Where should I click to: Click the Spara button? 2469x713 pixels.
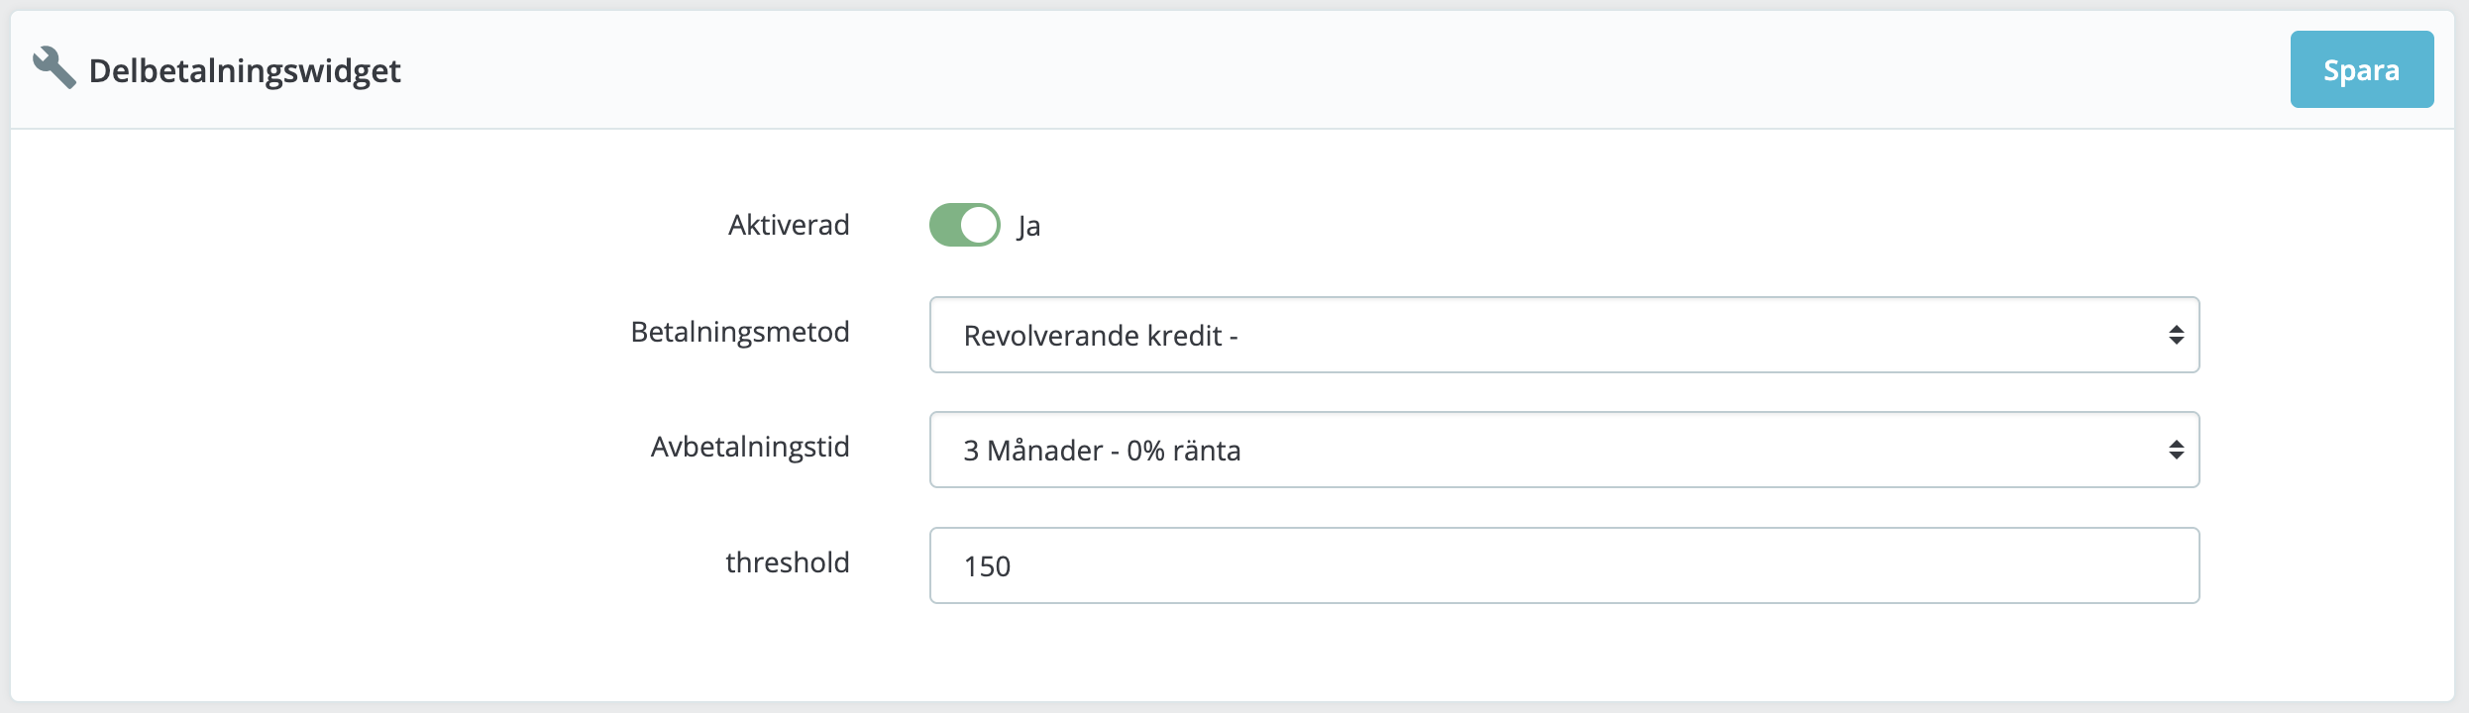pyautogui.click(x=2361, y=69)
